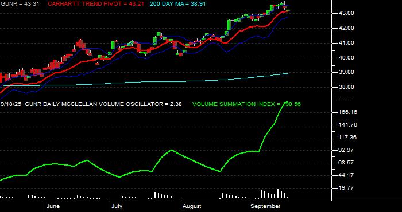Image resolution: width=402 pixels, height=212 pixels.
Task: Select the June label on time axis
Action: click(53, 206)
